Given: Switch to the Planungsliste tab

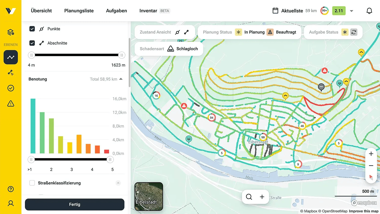Looking at the screenshot, I should (79, 11).
